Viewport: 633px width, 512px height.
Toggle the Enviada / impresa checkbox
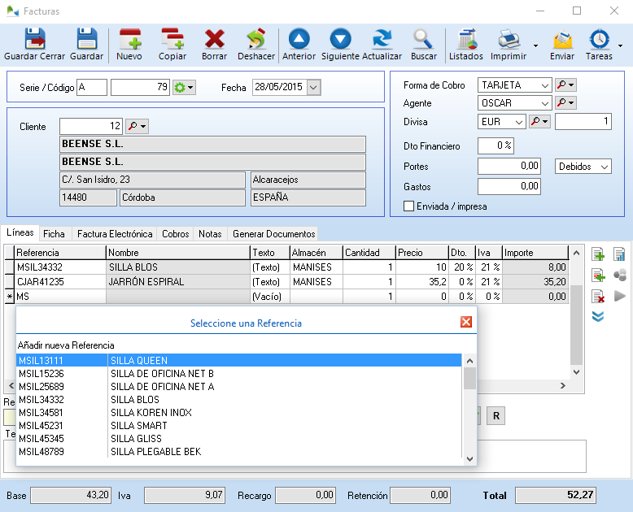click(409, 206)
